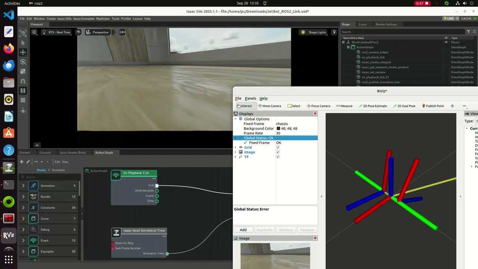Switch to the Variables list
Image resolution: width=478 pixels, height=269 pixels.
point(58,170)
